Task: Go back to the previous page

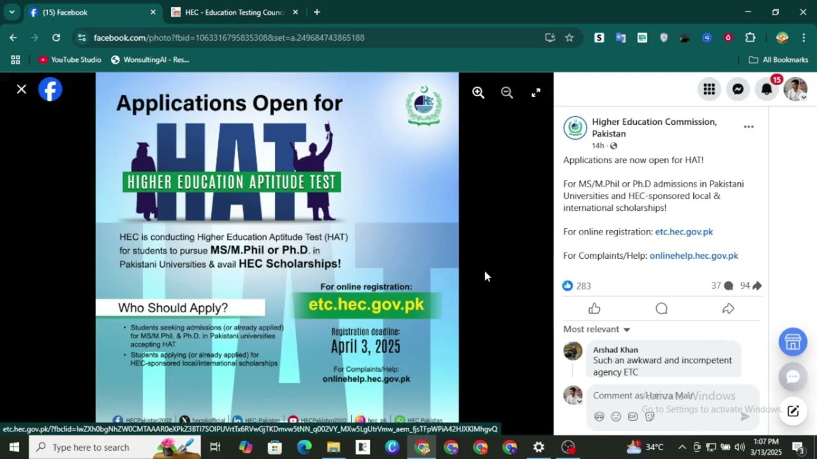Action: click(x=13, y=38)
